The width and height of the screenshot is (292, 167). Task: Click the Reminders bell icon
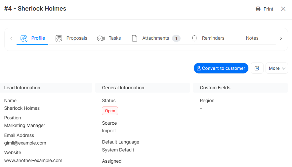[194, 38]
